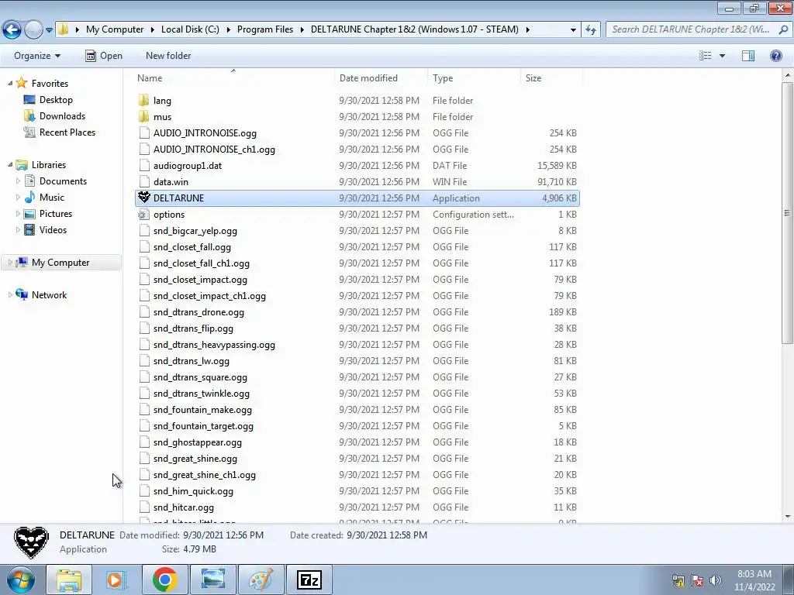Select the mus folder icon
Viewport: 794px width, 595px height.
tap(144, 116)
